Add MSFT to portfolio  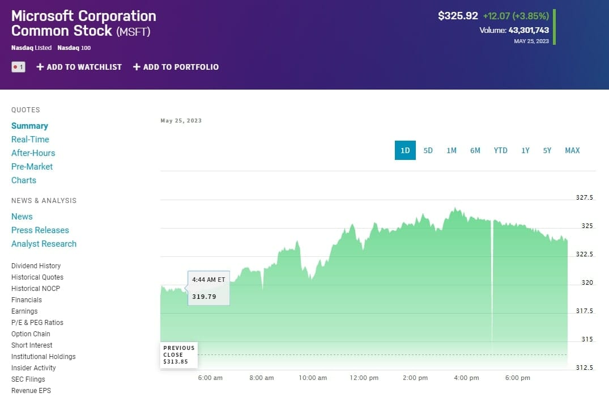(176, 67)
